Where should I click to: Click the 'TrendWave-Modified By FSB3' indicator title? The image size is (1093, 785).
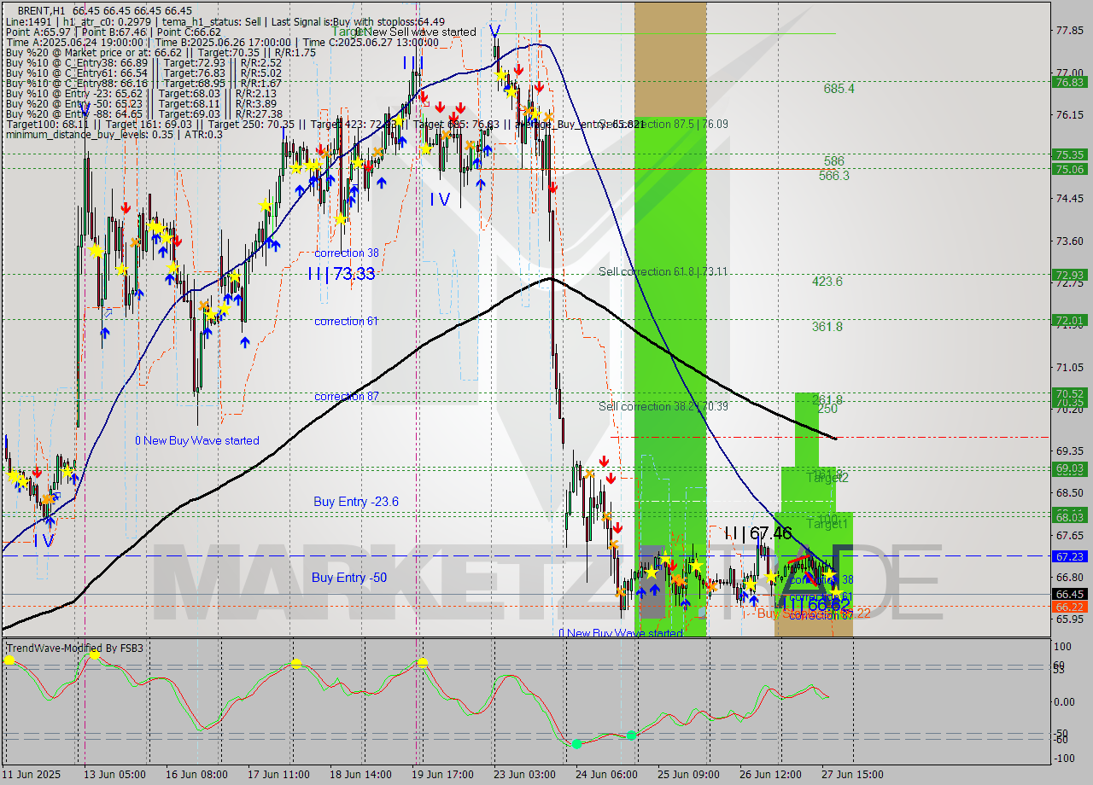[x=75, y=648]
